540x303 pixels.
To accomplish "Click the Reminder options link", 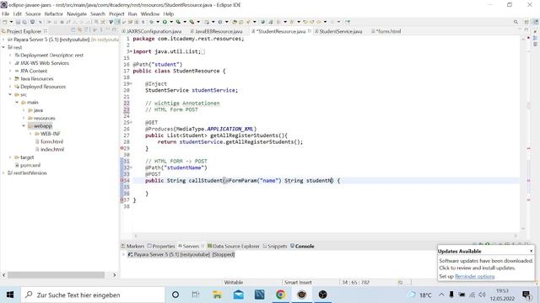I will tap(474, 277).
